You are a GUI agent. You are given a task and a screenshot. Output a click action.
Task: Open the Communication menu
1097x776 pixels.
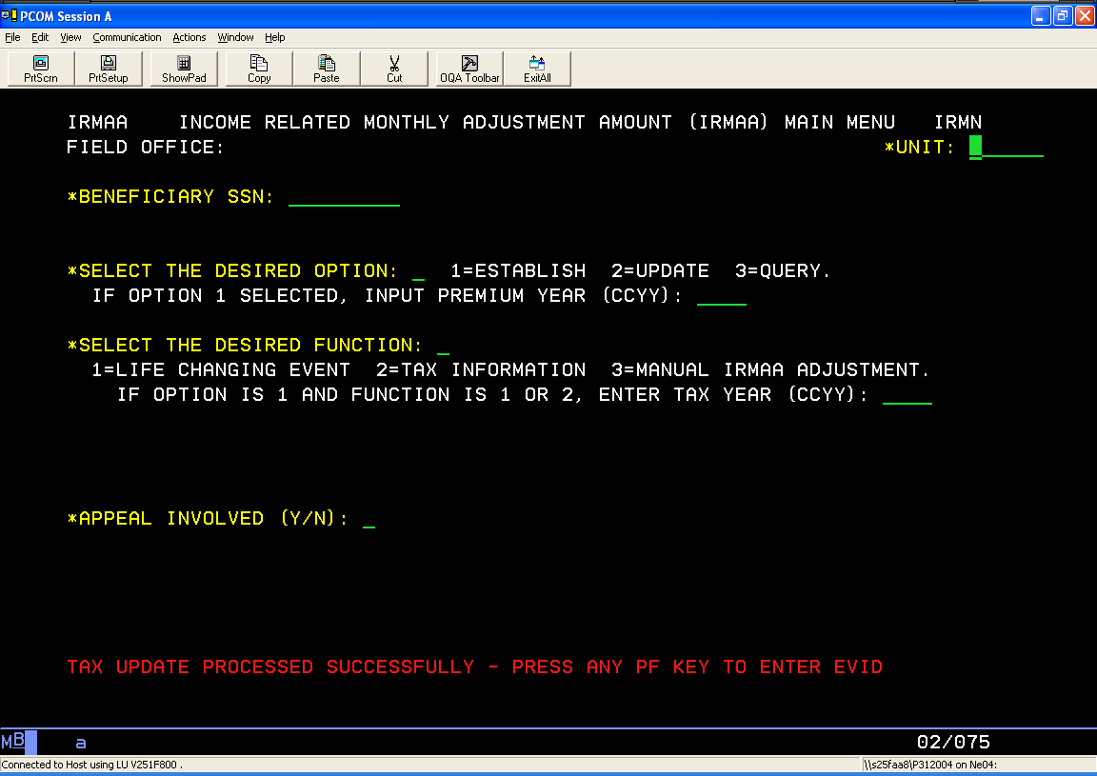[x=127, y=37]
